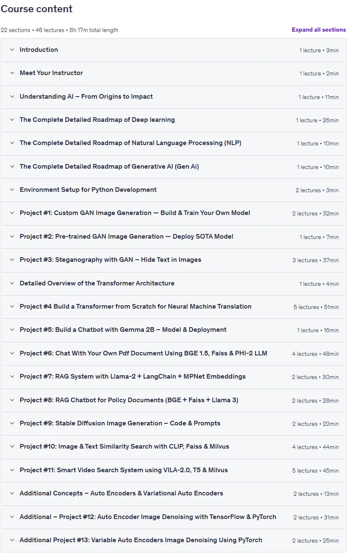Expand Project #1 Custom GAN Image Generation
Viewport: 347px width, 554px height.
click(173, 213)
